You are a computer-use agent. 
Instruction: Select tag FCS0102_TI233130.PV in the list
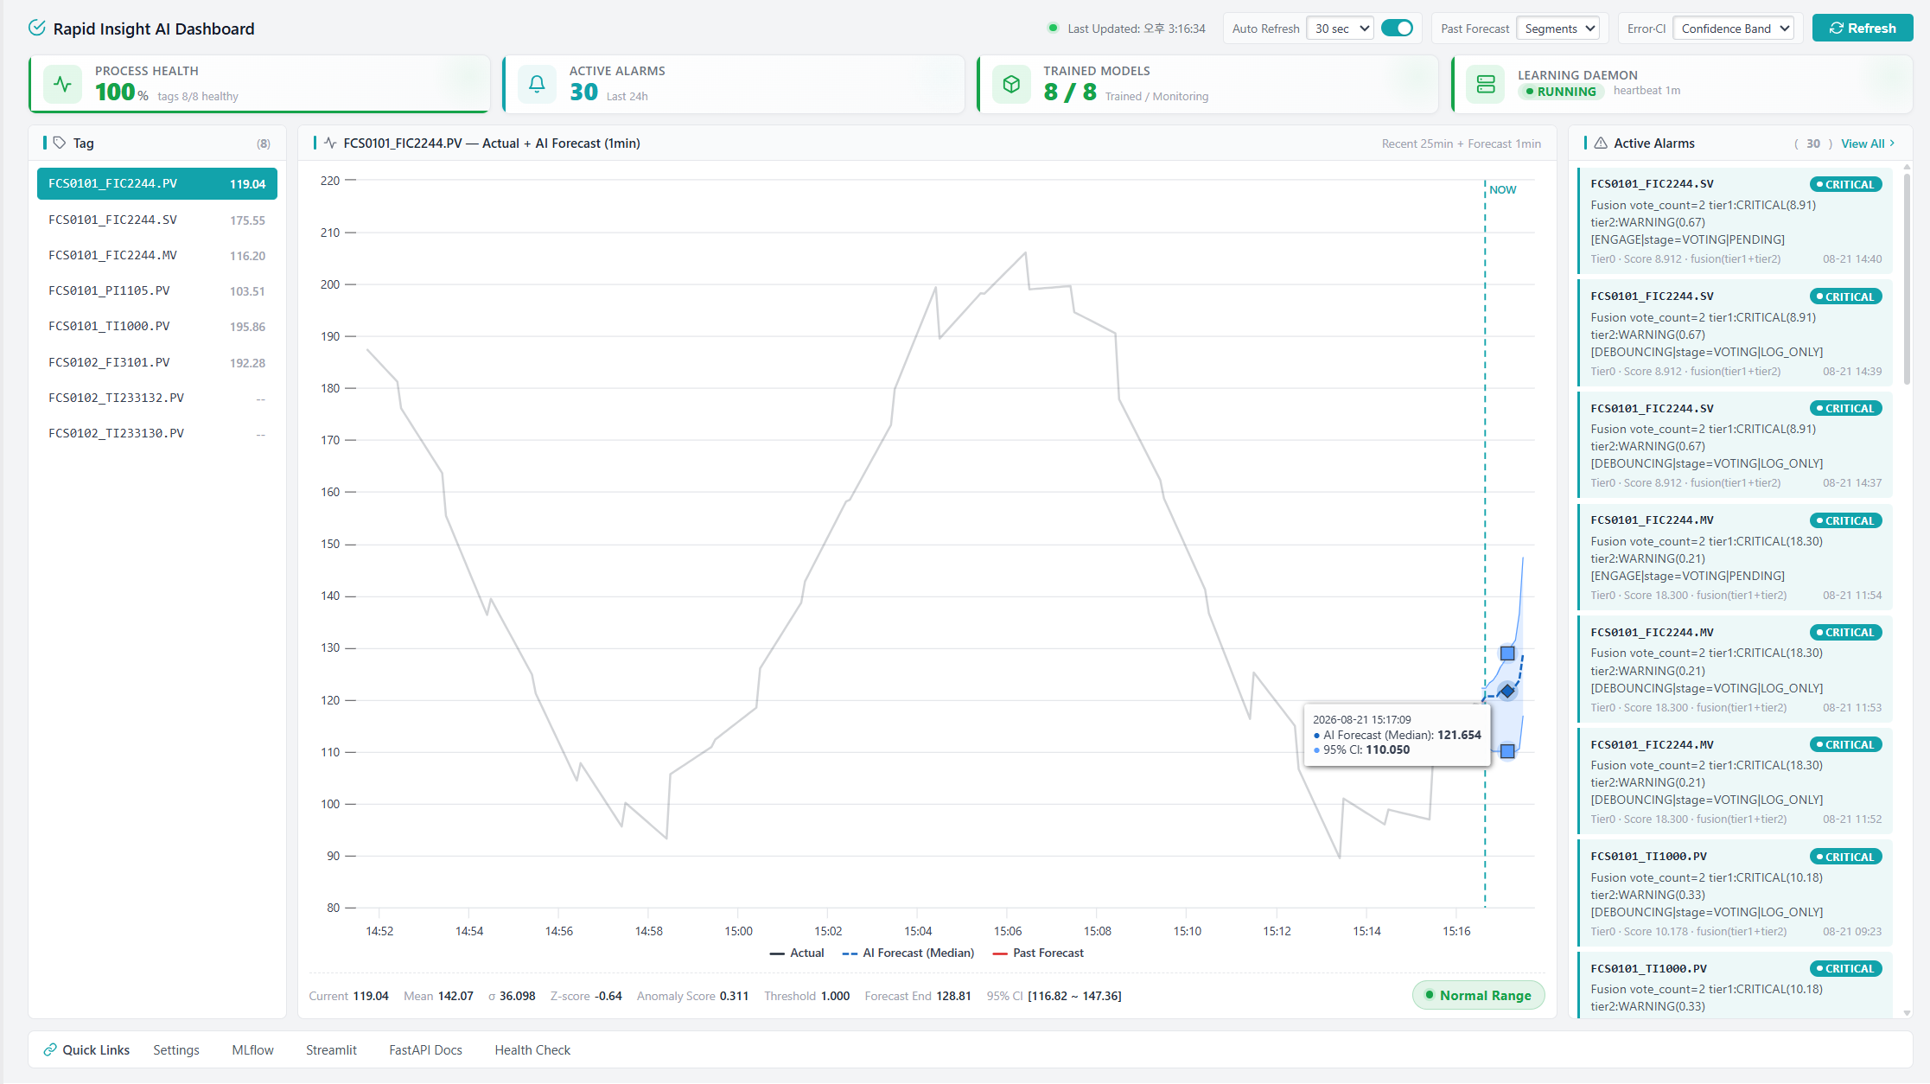pyautogui.click(x=157, y=433)
